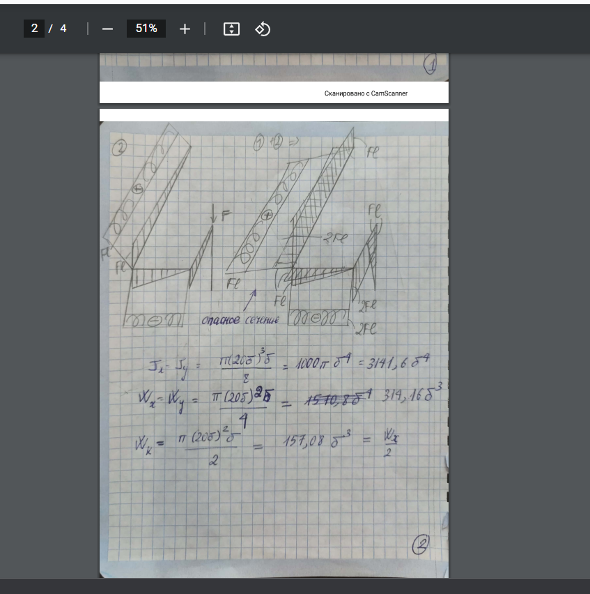This screenshot has height=594, width=590.
Task: Toggle the fit to page button
Action: coord(231,29)
